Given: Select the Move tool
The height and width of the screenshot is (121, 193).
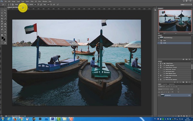Looking at the screenshot, I should pos(5,10).
